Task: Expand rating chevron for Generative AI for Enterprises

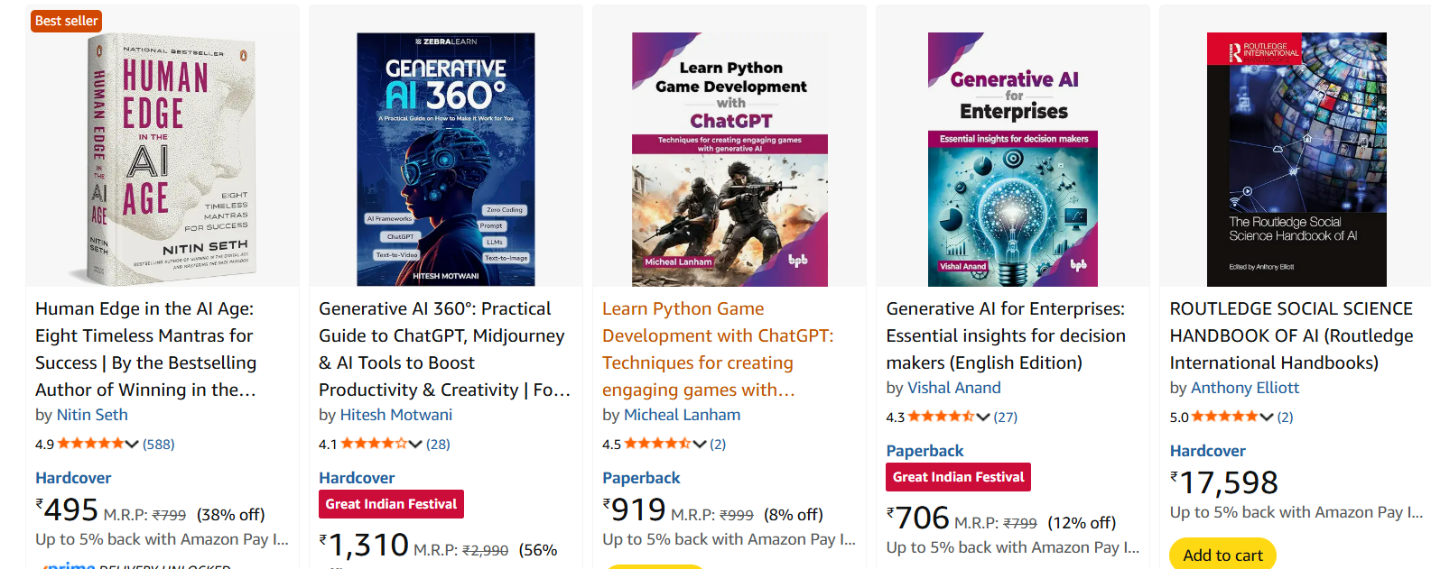Action: (x=982, y=417)
